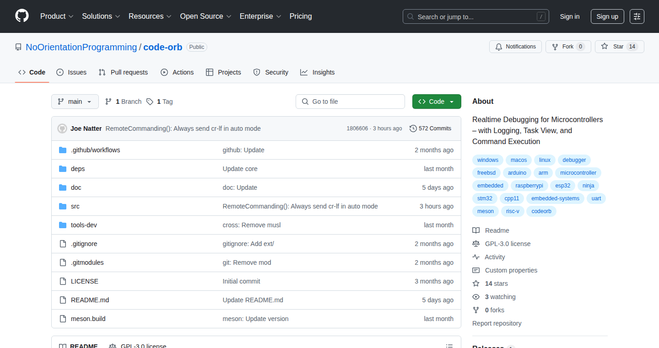Click the Sign up button
This screenshot has height=348, width=659.
607,16
